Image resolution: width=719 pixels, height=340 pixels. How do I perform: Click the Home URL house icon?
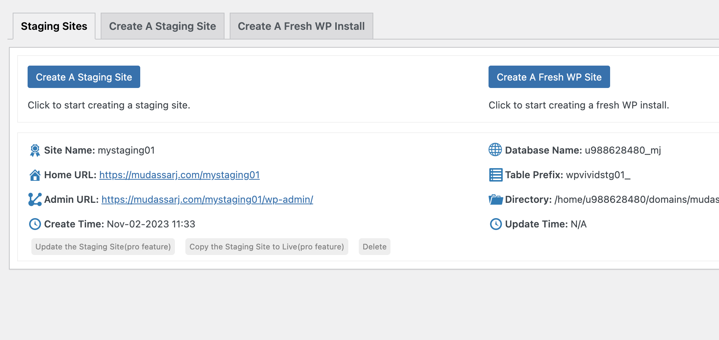35,175
